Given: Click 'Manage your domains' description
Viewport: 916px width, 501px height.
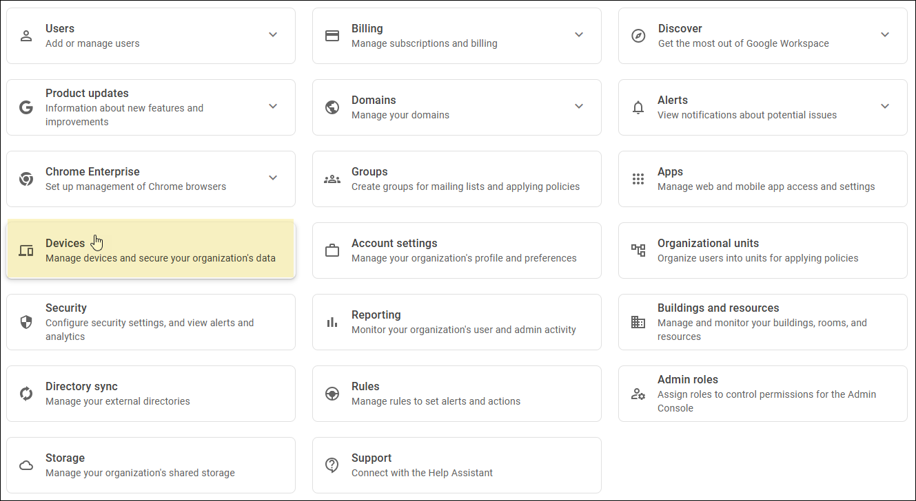Looking at the screenshot, I should [400, 115].
